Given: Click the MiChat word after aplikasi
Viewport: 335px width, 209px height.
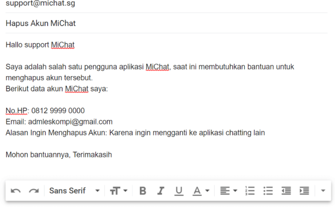Looking at the screenshot, I should pos(157,67).
